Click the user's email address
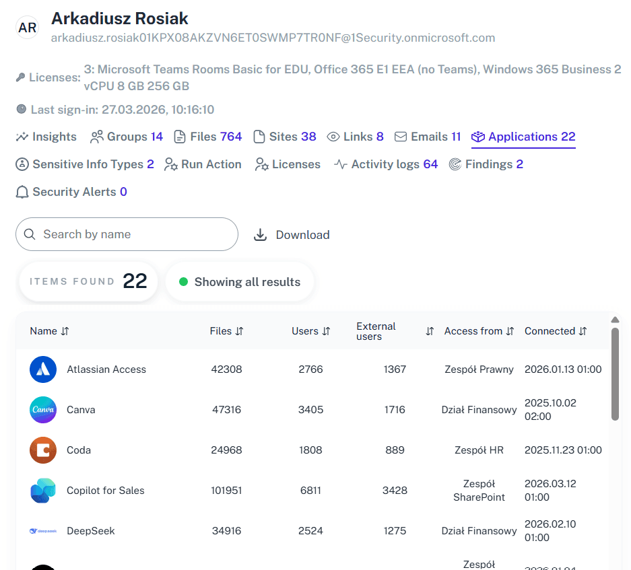 click(273, 38)
